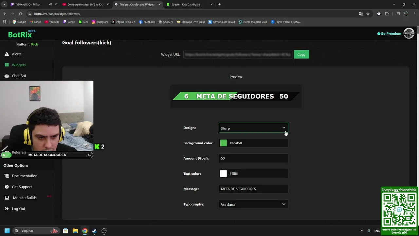Open the ChatGPT bookmark
The width and height of the screenshot is (419, 236).
(166, 22)
